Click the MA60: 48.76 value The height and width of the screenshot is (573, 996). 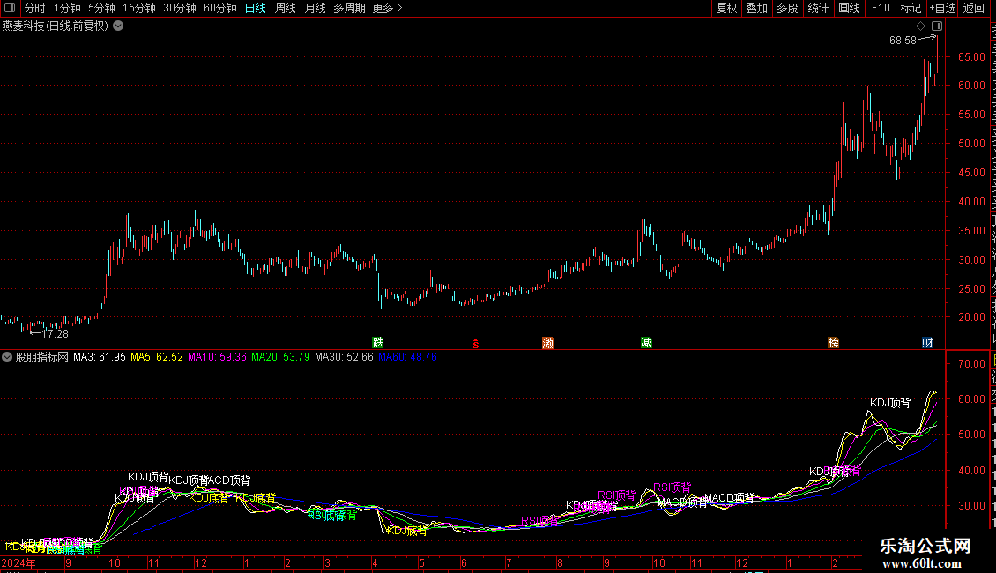(x=407, y=357)
